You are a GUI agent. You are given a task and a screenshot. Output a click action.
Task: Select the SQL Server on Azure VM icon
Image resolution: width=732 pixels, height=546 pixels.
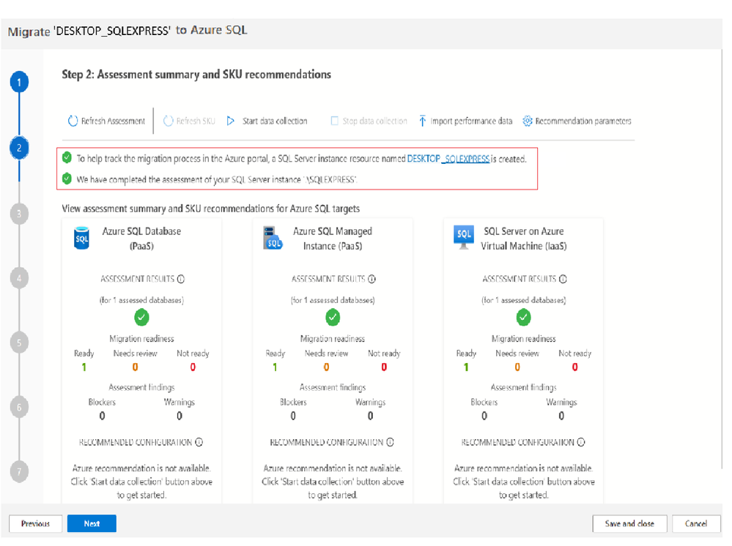pos(464,237)
